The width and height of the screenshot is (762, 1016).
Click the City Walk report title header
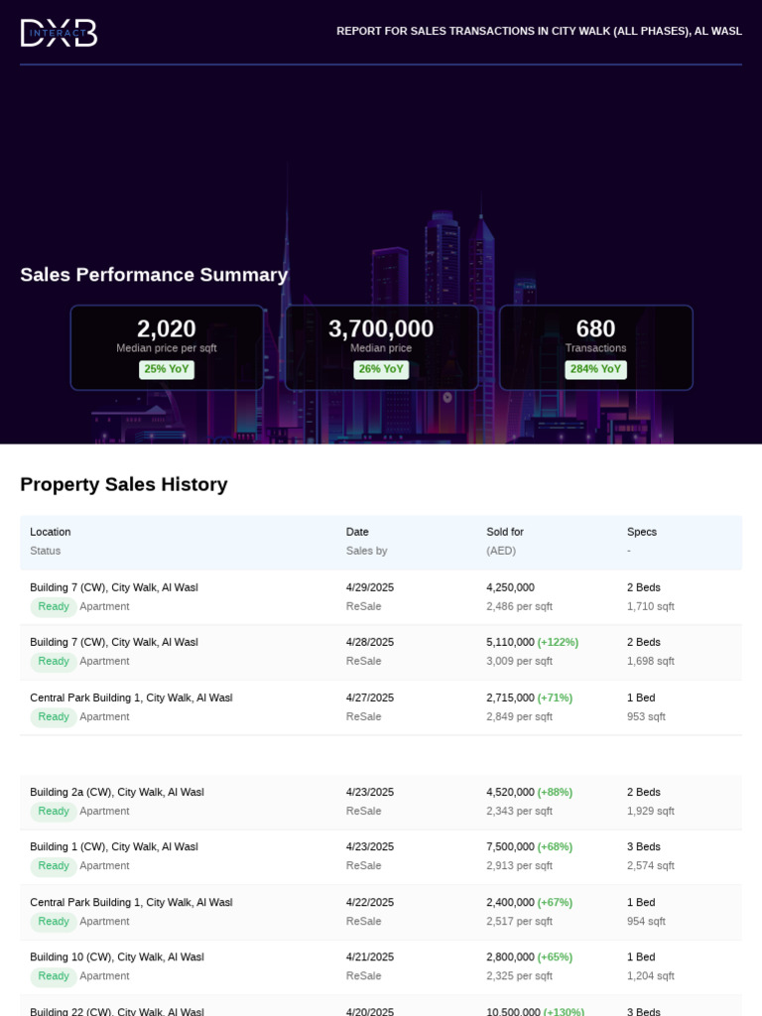(539, 31)
